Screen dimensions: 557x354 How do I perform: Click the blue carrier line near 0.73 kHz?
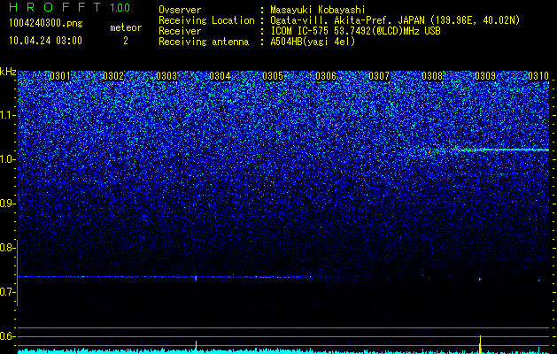(166, 277)
